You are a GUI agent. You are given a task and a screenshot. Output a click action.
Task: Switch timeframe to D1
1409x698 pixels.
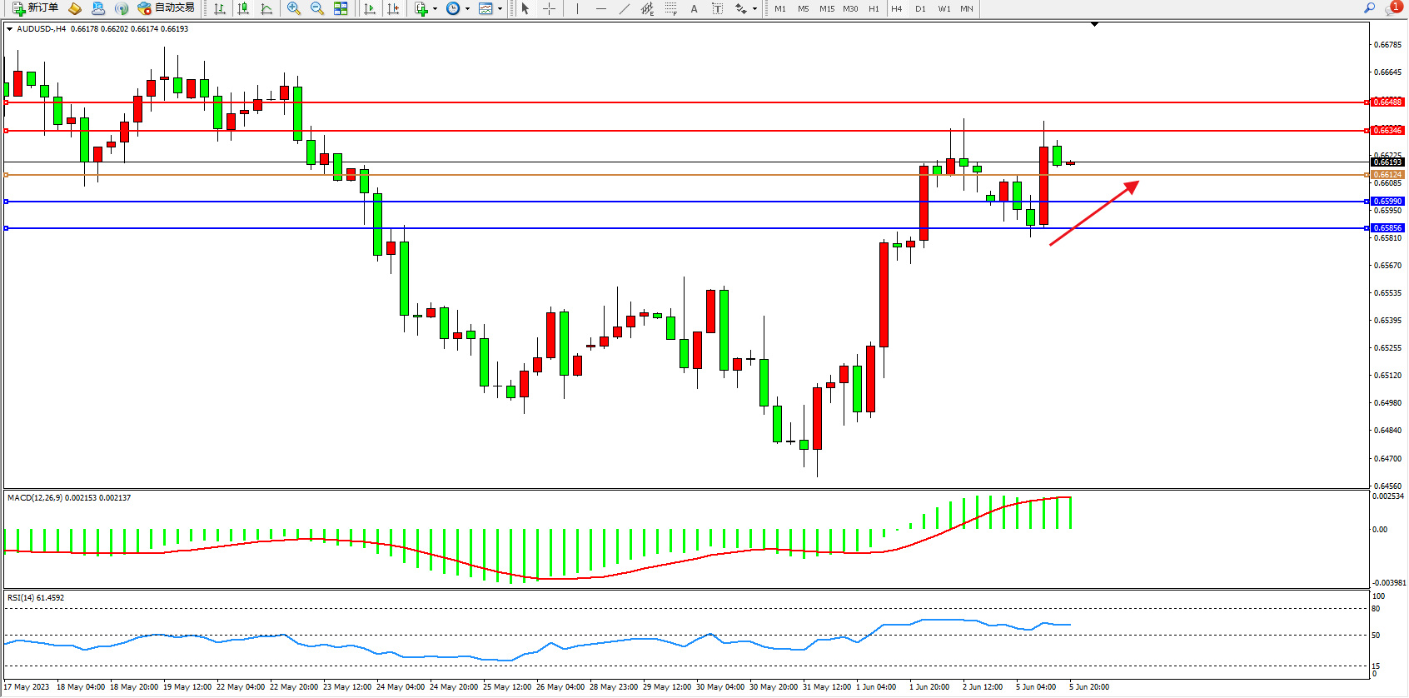pos(920,8)
